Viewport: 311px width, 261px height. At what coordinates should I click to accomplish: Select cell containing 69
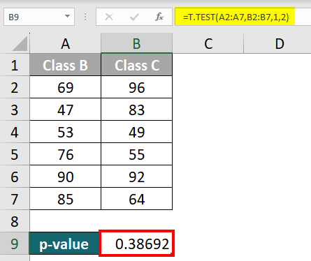(65, 87)
